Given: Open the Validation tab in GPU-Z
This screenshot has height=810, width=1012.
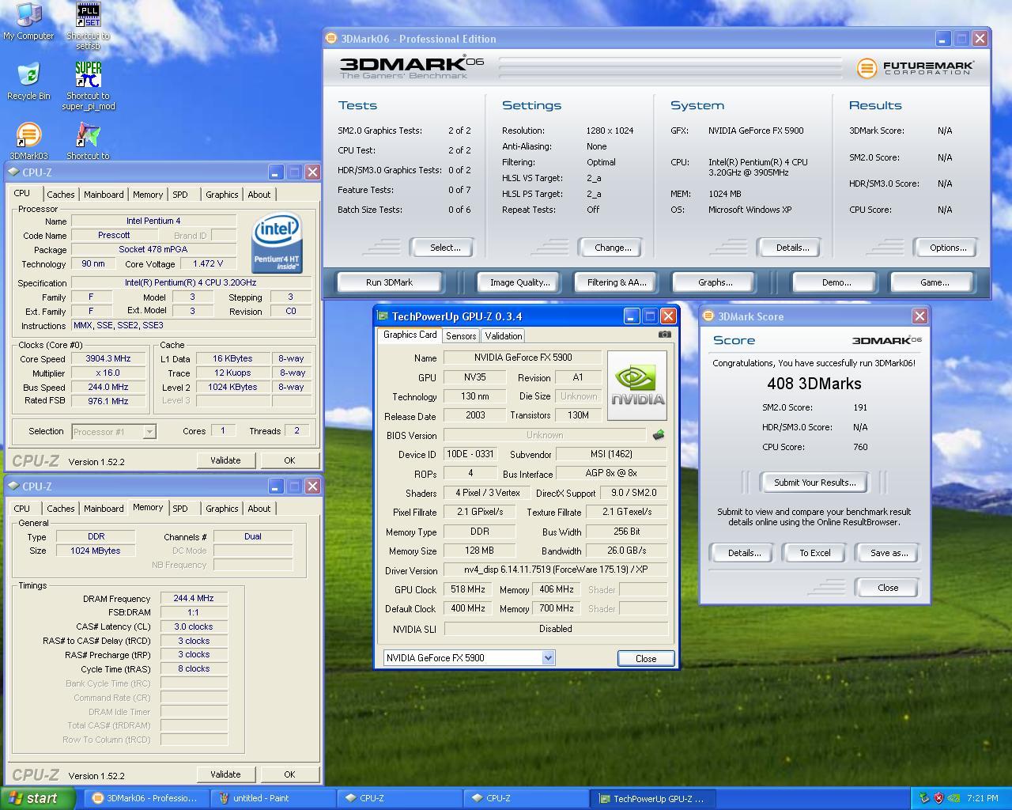Looking at the screenshot, I should point(504,336).
